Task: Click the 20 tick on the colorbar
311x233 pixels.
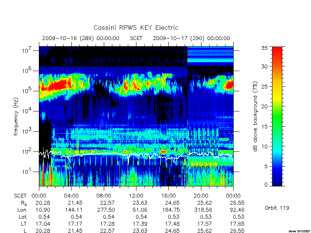Action: 264,106
